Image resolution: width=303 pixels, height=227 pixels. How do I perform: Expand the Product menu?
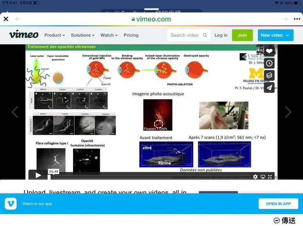[x=54, y=35]
